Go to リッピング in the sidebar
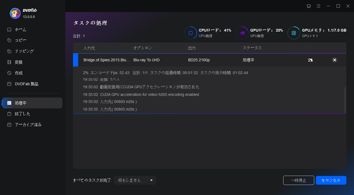This screenshot has height=195, width=354. [24, 51]
